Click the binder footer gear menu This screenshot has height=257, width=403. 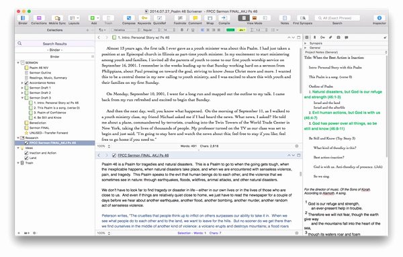point(35,233)
